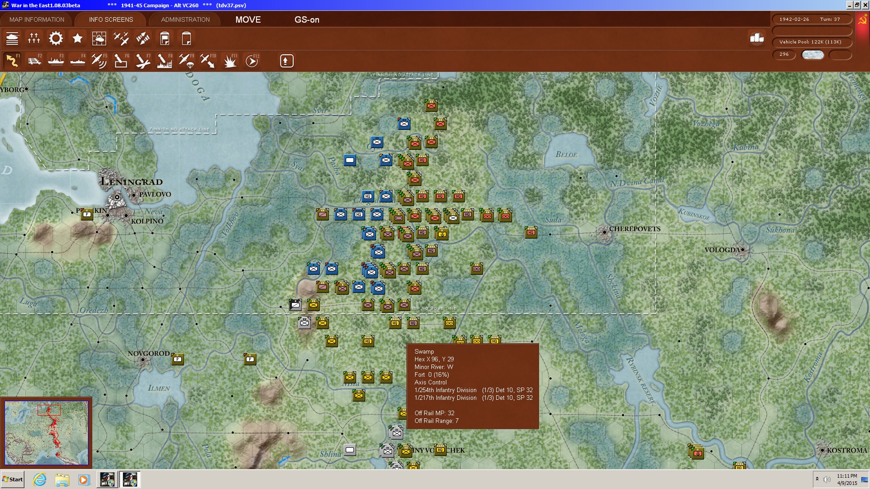Select the F9 air transport mode
Image resolution: width=870 pixels, height=489 pixels.
coord(186,61)
